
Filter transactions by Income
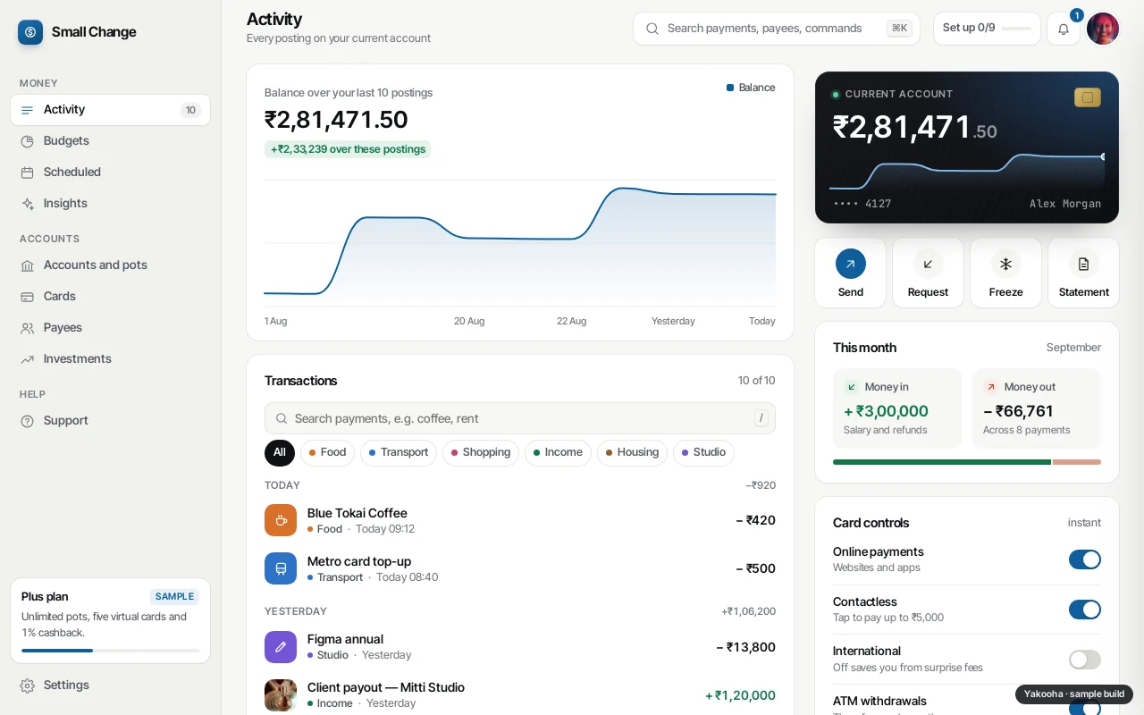click(x=558, y=453)
